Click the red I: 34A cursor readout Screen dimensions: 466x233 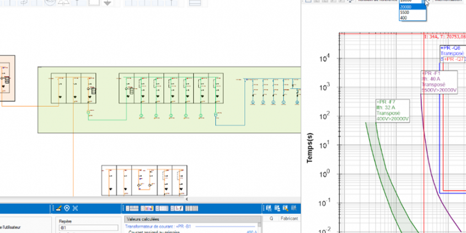pos(444,37)
